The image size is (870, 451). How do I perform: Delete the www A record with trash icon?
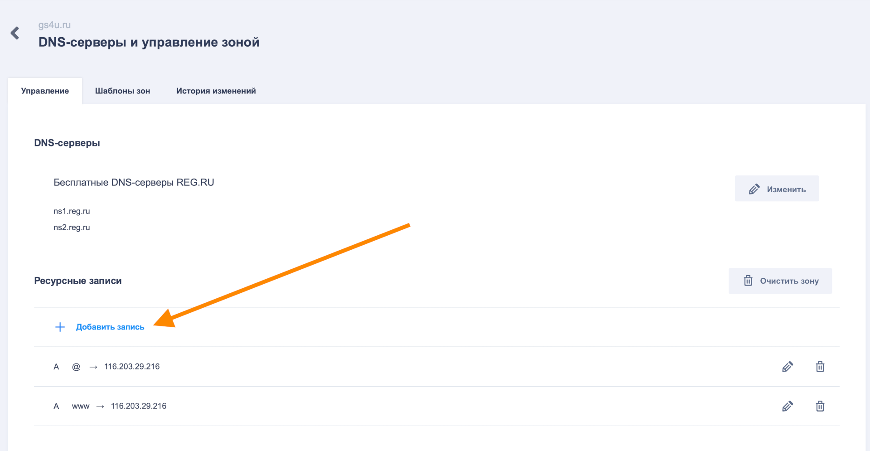pos(820,406)
